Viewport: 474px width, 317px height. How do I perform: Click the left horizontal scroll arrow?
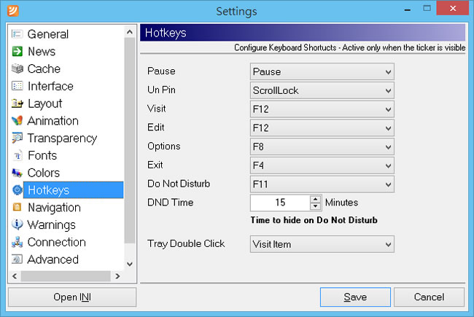15,276
